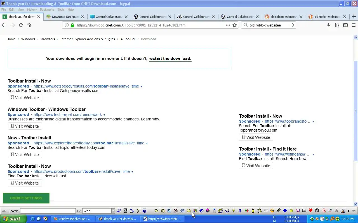Open the File menu
This screenshot has height=223, width=358.
point(4,9)
